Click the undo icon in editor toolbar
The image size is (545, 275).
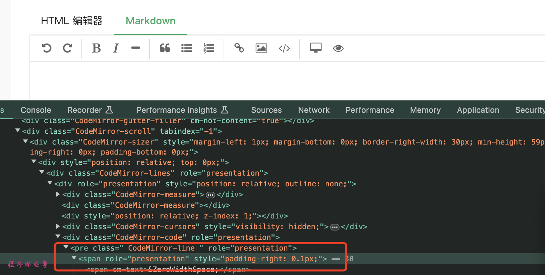pyautogui.click(x=47, y=48)
